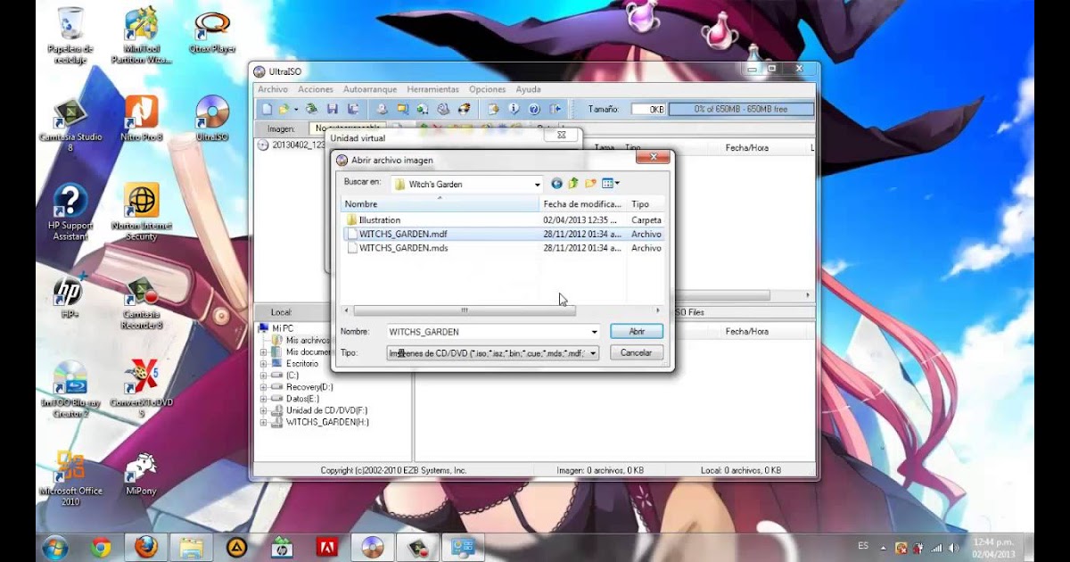Screen dimensions: 1070x562
Task: Open MiPony desktop icon
Action: coord(141,473)
